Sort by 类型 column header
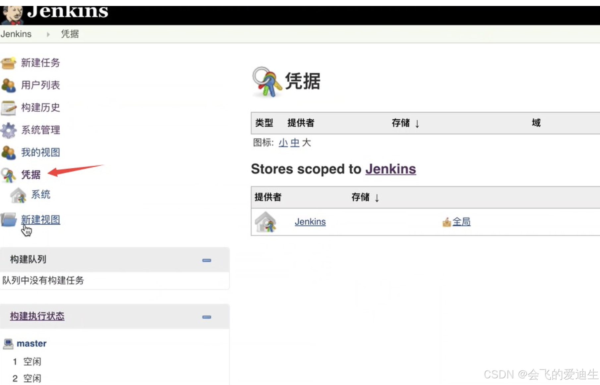600x385 pixels. [x=264, y=123]
